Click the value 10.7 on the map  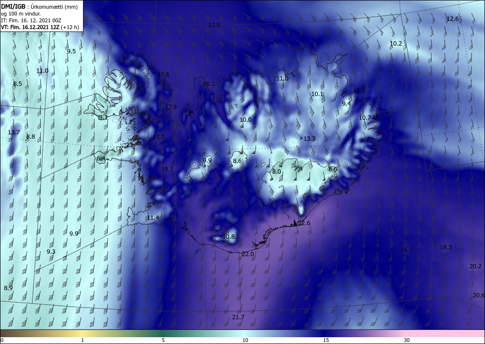point(365,117)
